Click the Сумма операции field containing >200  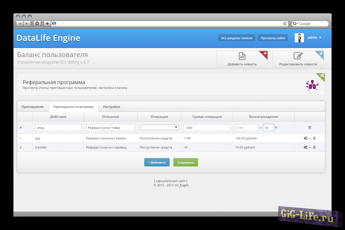207,128
